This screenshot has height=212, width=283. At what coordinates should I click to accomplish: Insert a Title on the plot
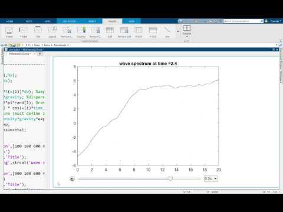point(38,32)
